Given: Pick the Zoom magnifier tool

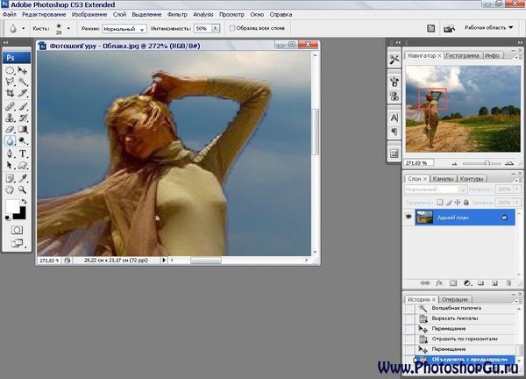Looking at the screenshot, I should (x=22, y=188).
